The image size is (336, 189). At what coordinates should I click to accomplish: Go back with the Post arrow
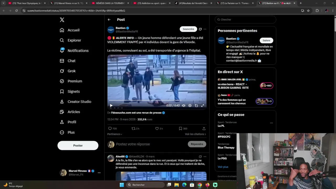109,20
